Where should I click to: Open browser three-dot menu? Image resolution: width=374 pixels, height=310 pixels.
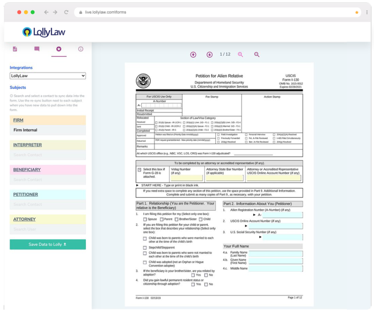point(367,12)
